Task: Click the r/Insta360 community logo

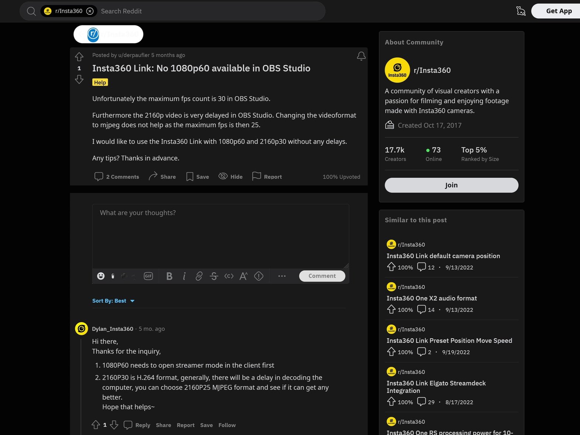Action: coord(398,70)
